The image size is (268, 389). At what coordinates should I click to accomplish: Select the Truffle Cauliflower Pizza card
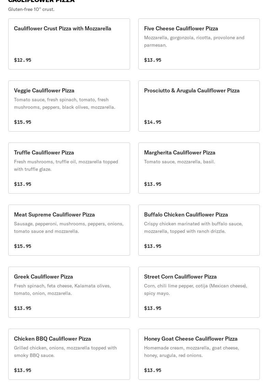point(69,168)
